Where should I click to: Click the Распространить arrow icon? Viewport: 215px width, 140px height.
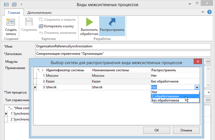112,22
